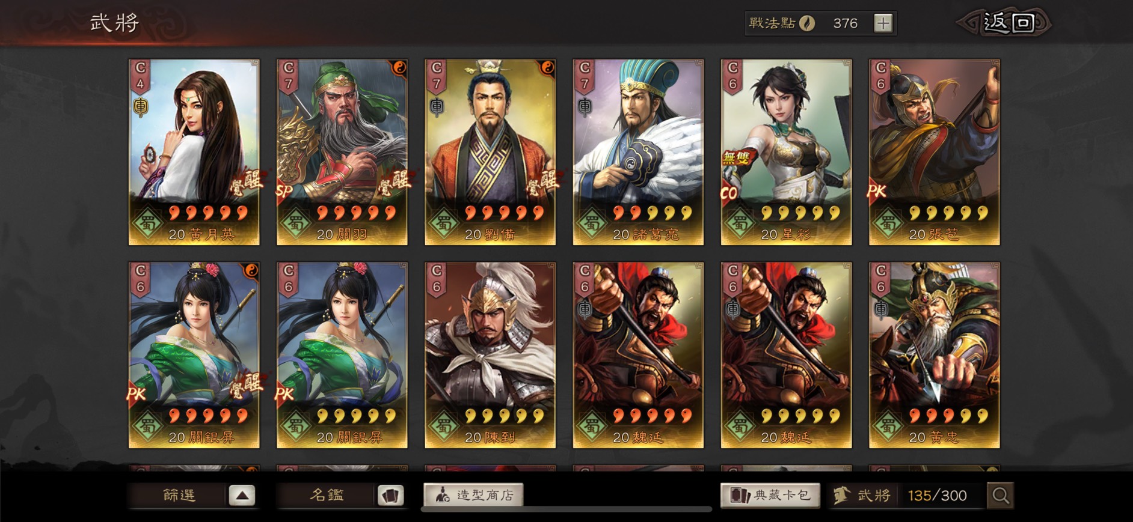This screenshot has width=1133, height=522.
Task: Select the 黃月英 general card
Action: coord(194,152)
